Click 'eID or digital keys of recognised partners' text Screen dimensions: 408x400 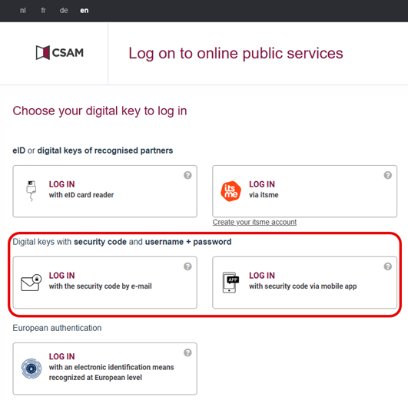(x=93, y=150)
